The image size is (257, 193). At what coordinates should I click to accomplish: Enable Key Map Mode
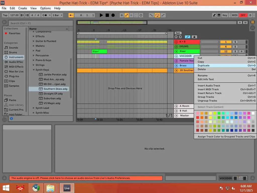(225, 15)
